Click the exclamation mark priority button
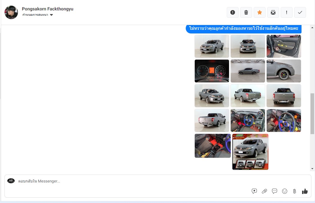 [x=287, y=12]
